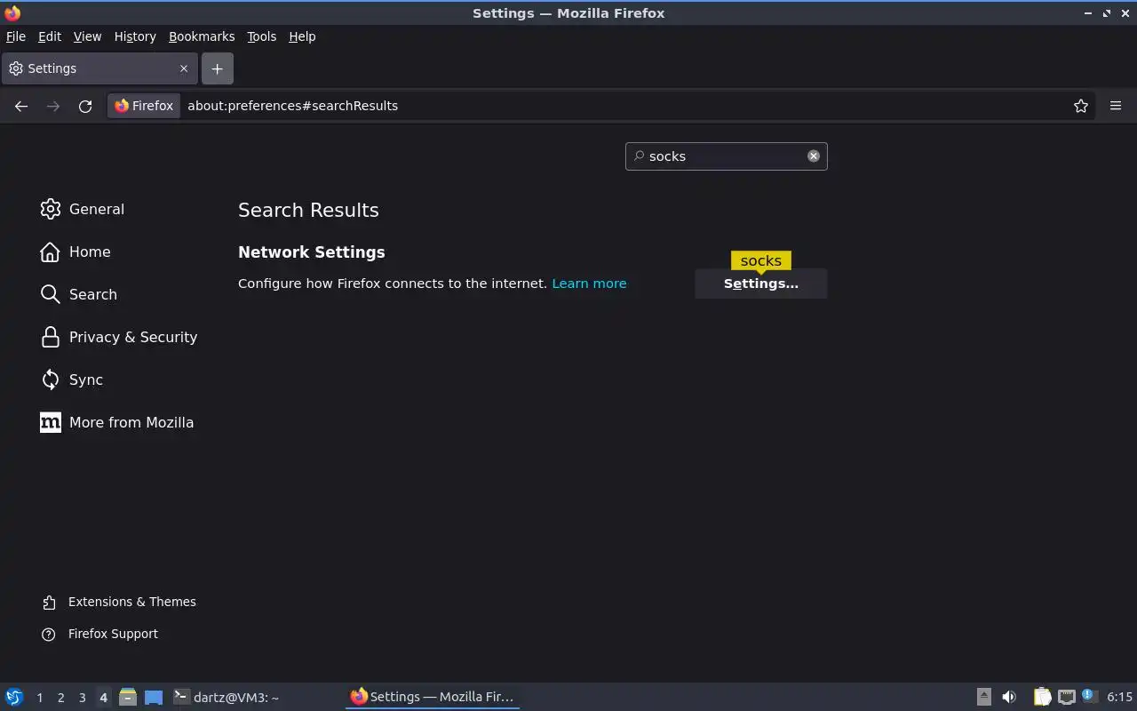Open the Search settings category

click(x=78, y=294)
